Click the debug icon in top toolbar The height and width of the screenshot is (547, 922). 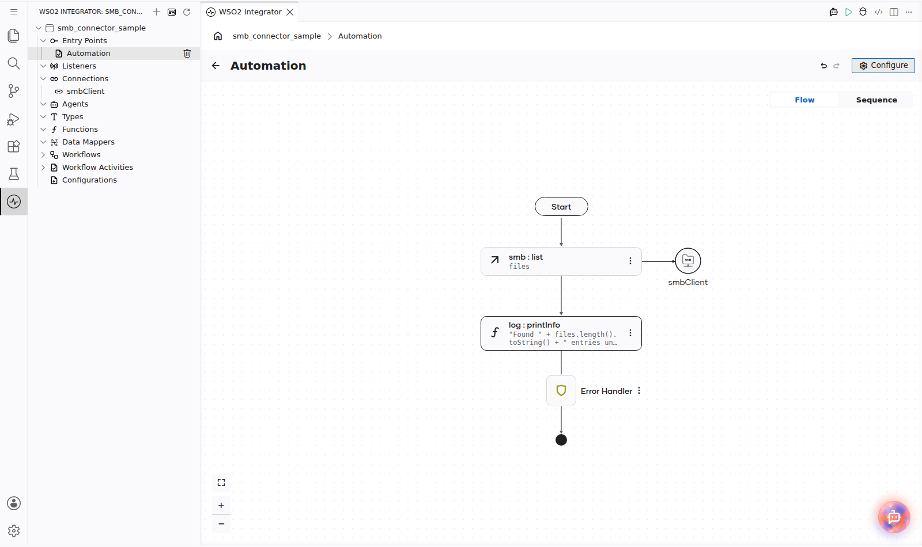(x=863, y=12)
